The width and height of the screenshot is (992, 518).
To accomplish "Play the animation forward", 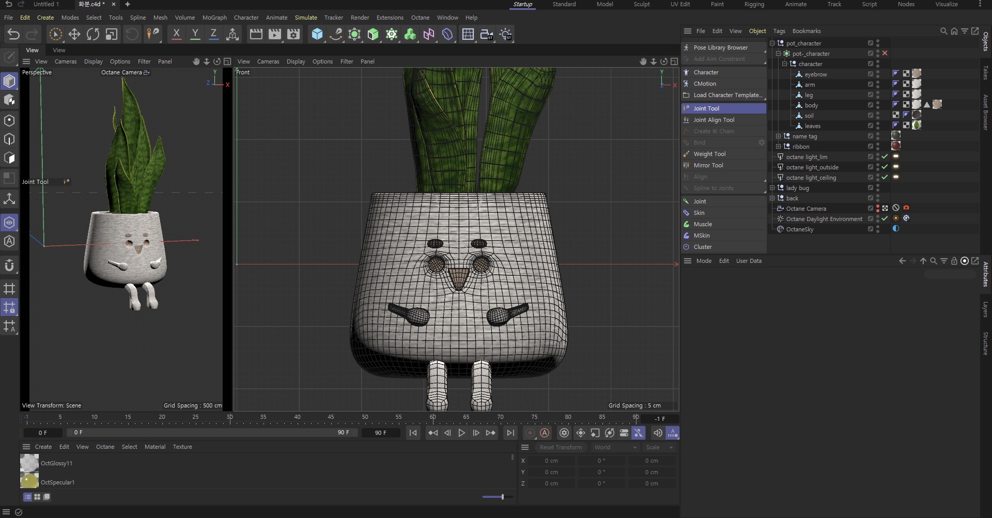I will tap(462, 433).
